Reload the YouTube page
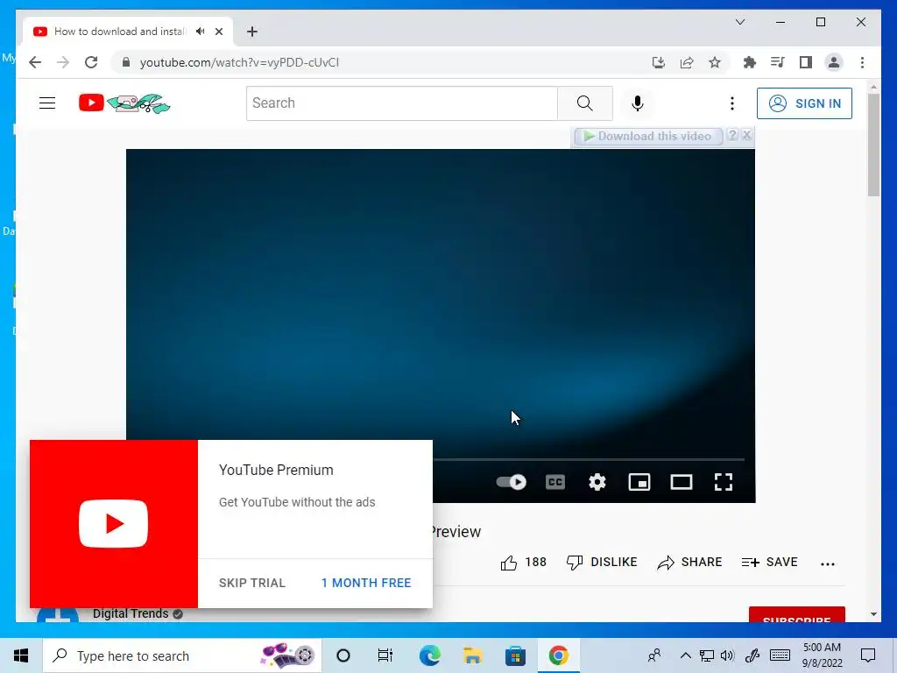The image size is (897, 673). click(91, 62)
